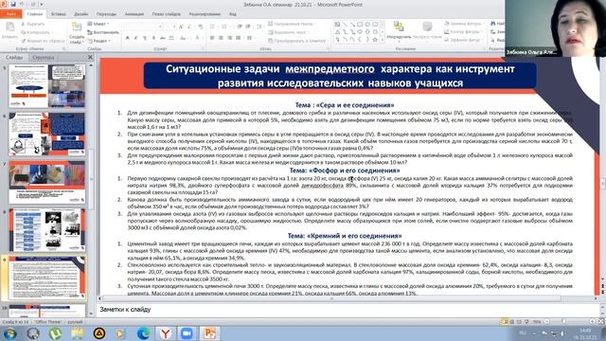
Task: Select the rectangle shape in shapes gallery
Action: [x=360, y=25]
